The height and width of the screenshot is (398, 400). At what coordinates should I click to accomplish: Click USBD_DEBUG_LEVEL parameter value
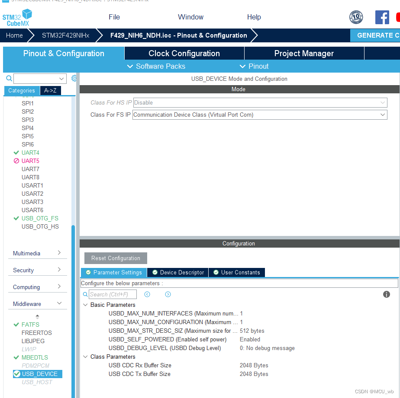tap(267, 348)
